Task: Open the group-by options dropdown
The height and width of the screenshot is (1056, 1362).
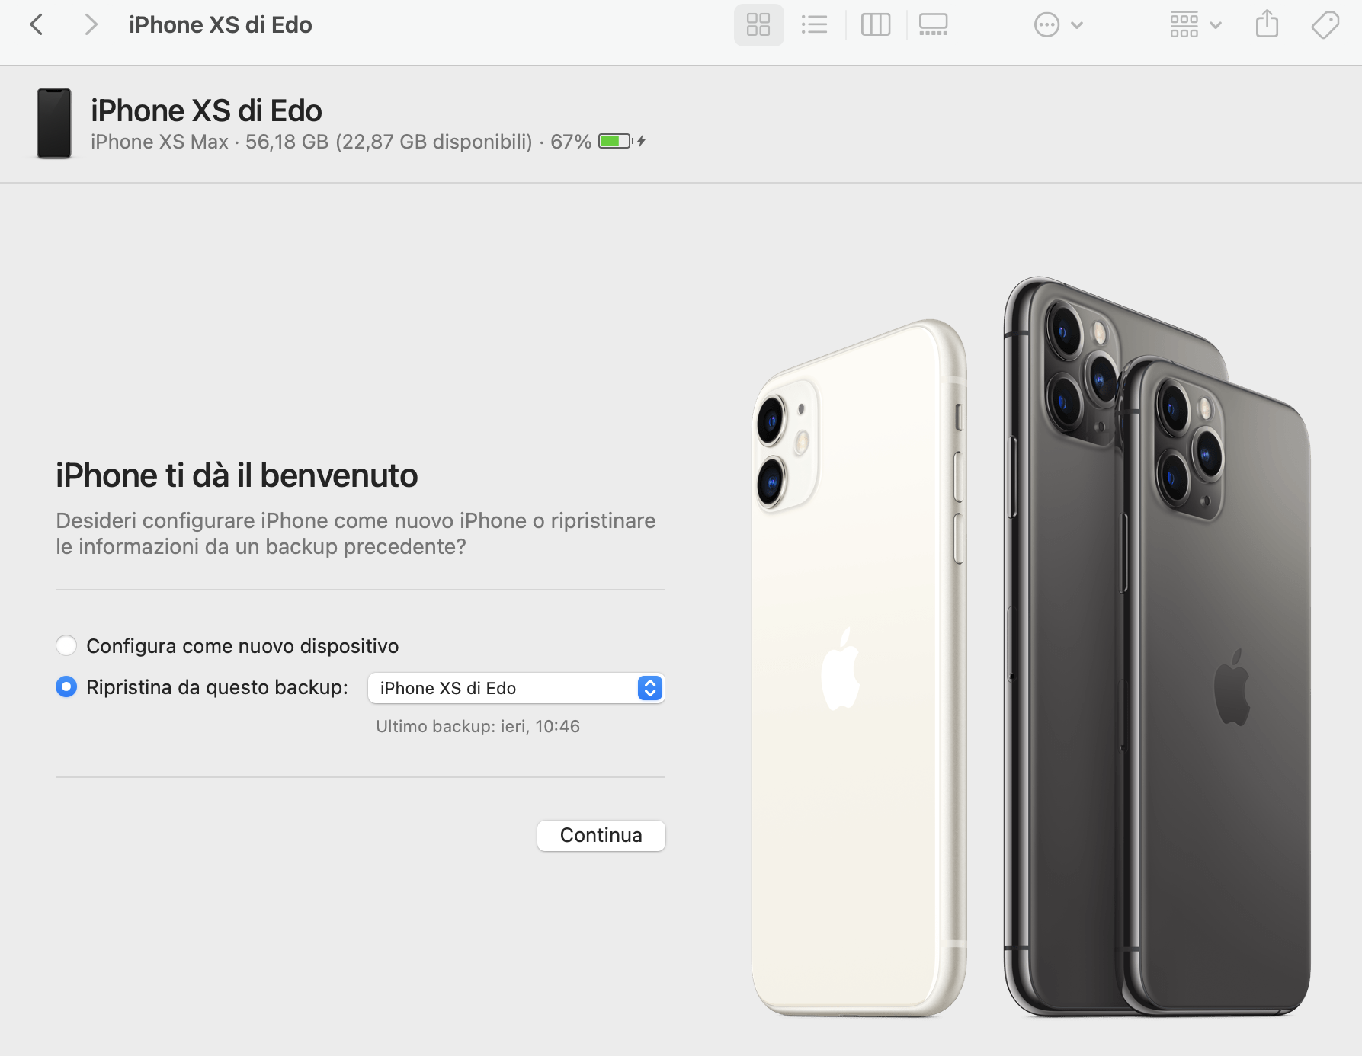Action: click(x=1195, y=25)
